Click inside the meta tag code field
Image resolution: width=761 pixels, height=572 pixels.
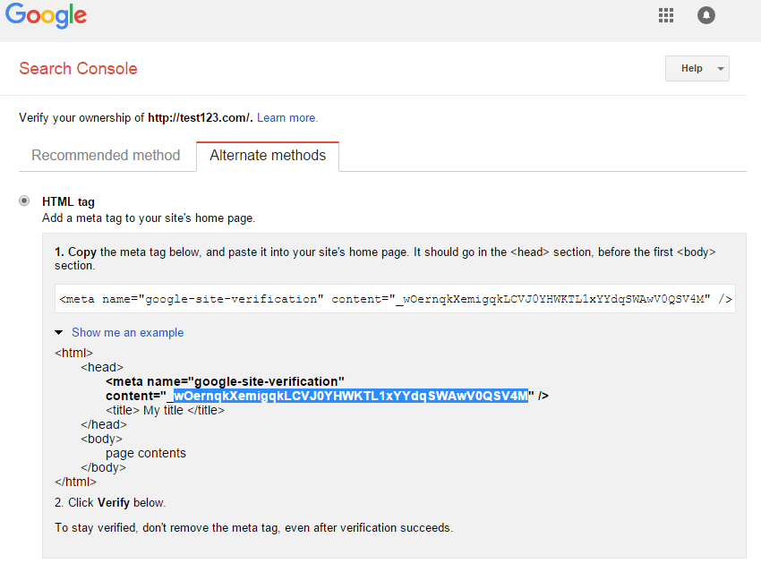(395, 300)
